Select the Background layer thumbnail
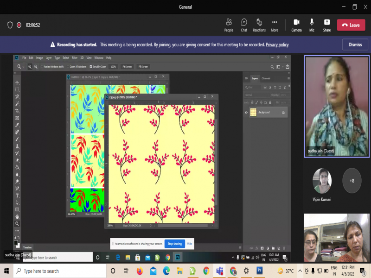Viewport: 371px width, 278px height. [x=253, y=112]
